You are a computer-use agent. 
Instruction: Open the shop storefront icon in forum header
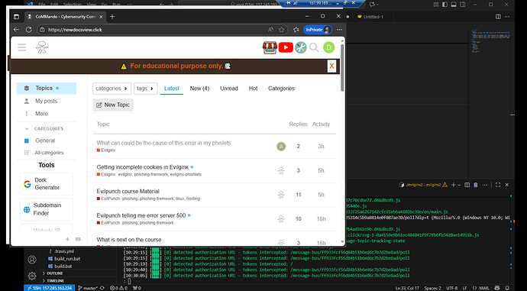pos(270,47)
